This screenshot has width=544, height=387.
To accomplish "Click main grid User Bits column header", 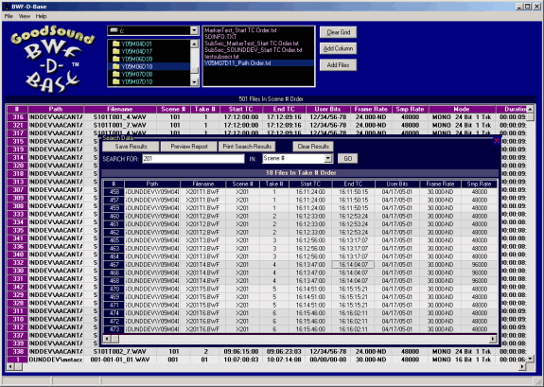I will point(327,109).
